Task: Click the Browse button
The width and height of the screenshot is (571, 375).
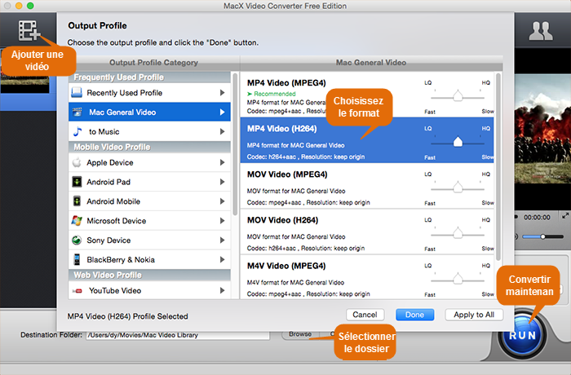Action: [x=300, y=334]
